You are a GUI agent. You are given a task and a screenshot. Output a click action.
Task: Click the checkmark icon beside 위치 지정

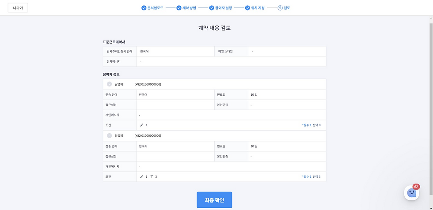[247, 8]
